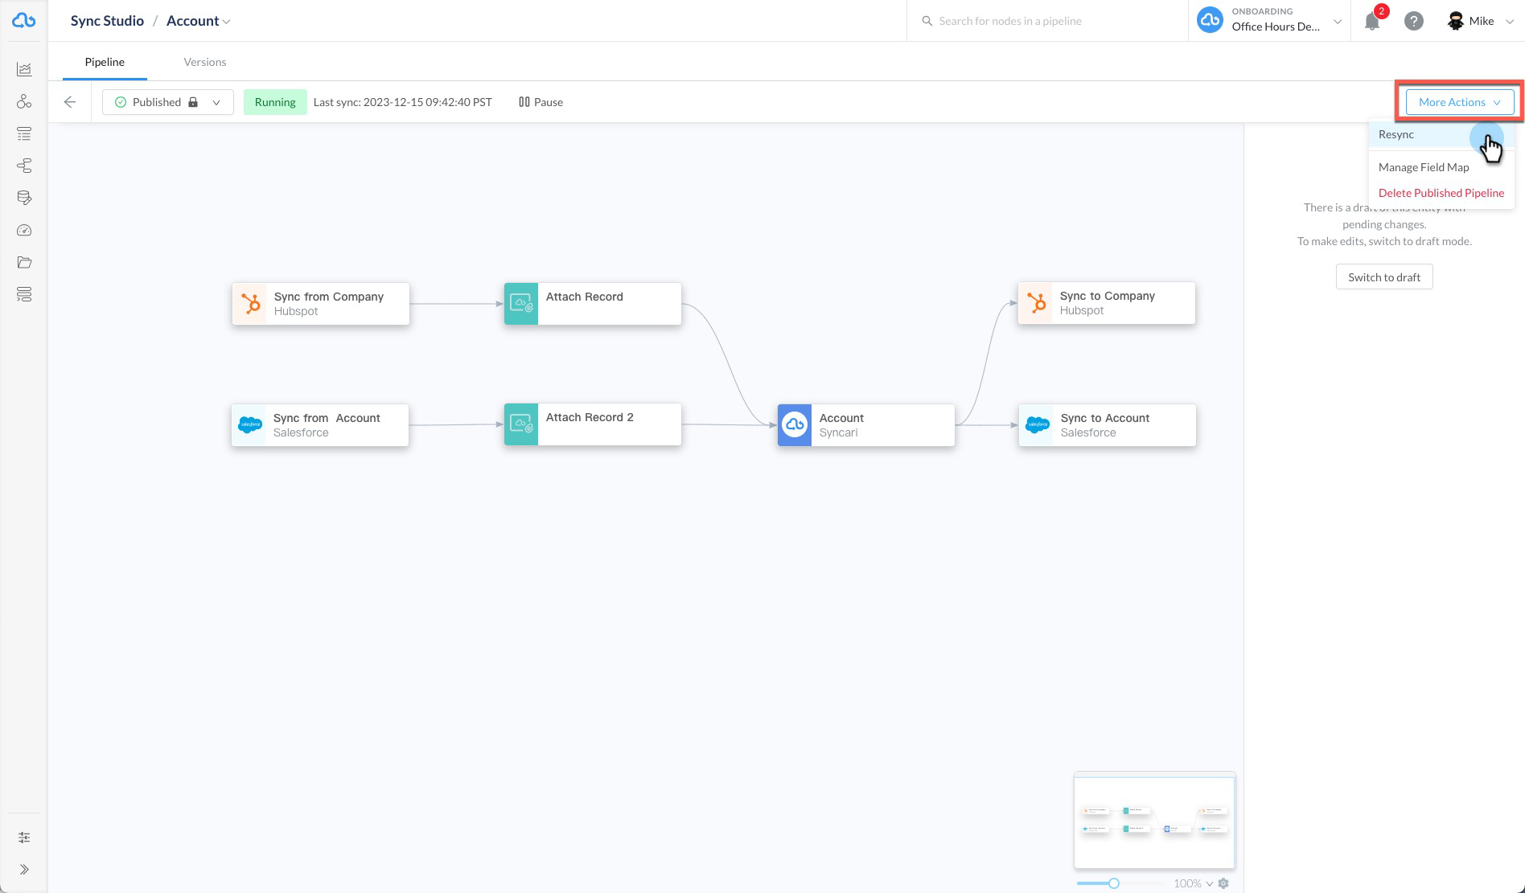The width and height of the screenshot is (1525, 893).
Task: Click the Salesforce icon on Sync from Account
Action: (x=249, y=425)
